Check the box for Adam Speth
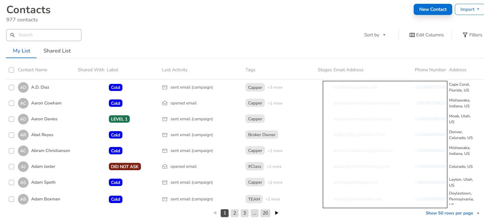 click(11, 182)
